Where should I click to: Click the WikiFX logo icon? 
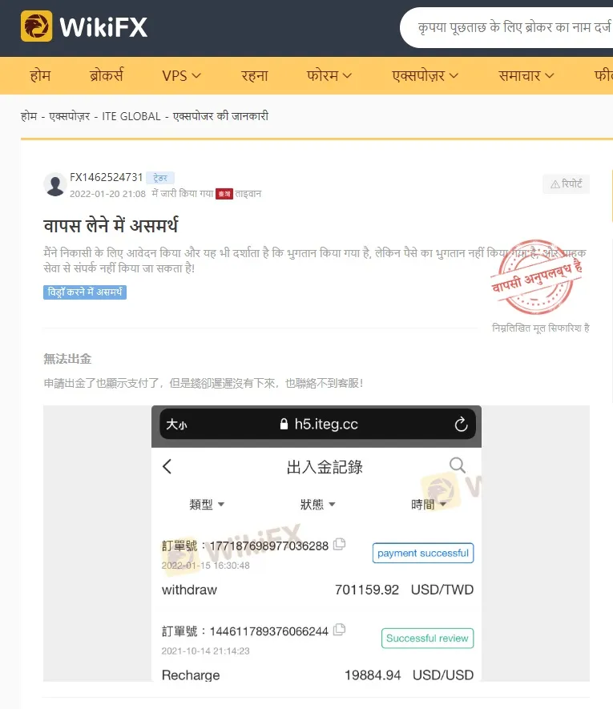tap(37, 26)
